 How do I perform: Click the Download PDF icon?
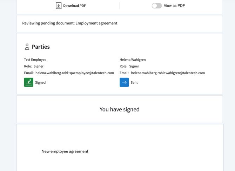pyautogui.click(x=59, y=6)
